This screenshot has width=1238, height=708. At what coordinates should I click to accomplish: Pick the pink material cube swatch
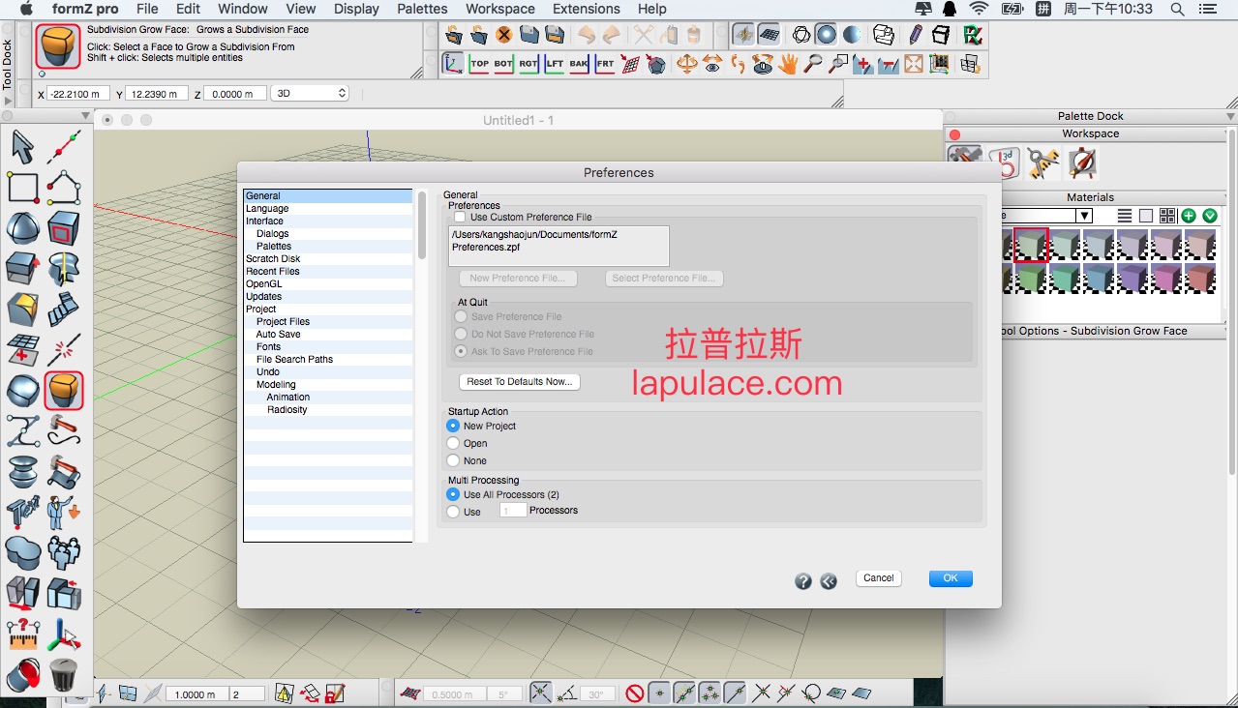(x=1166, y=279)
